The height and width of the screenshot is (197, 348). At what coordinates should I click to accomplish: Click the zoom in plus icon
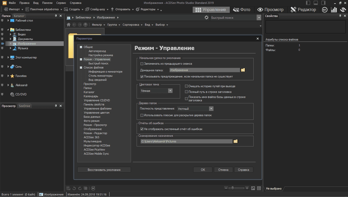[x=247, y=188]
